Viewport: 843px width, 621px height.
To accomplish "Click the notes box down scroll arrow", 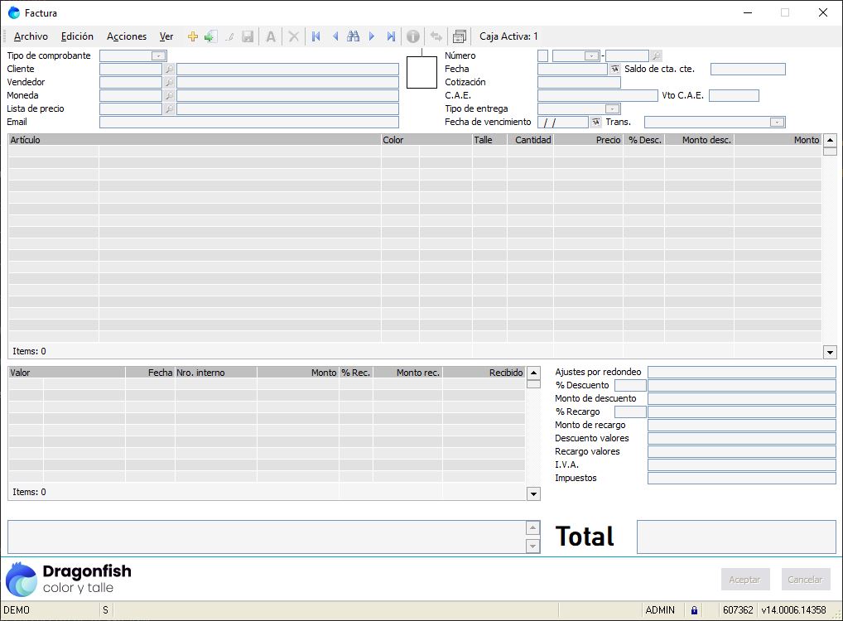I will pos(532,546).
